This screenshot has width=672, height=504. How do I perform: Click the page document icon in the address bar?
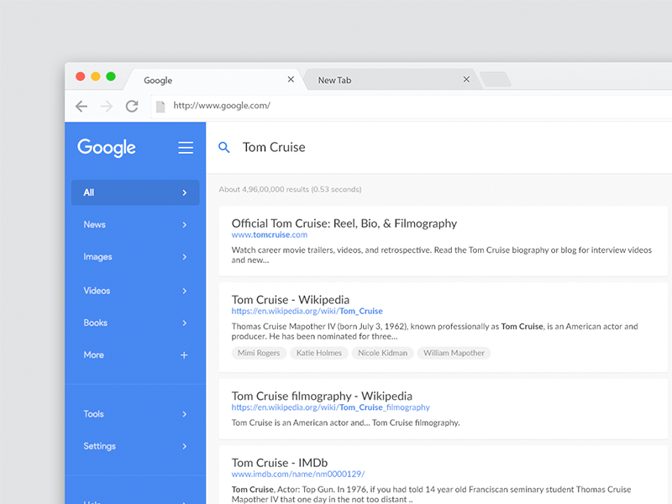tap(160, 105)
